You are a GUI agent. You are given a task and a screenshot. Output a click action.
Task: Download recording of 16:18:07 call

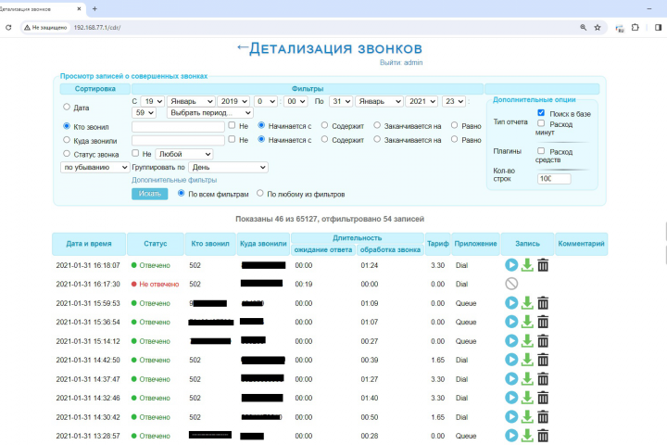coord(527,265)
